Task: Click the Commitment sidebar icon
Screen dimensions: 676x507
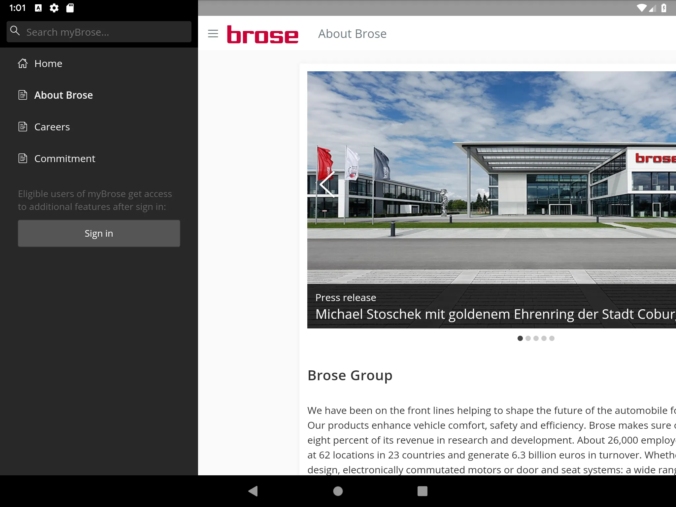Action: tap(22, 158)
